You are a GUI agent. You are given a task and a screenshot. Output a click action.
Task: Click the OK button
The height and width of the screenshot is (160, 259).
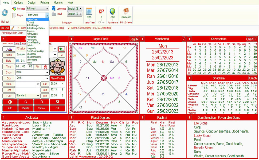[x=57, y=108]
